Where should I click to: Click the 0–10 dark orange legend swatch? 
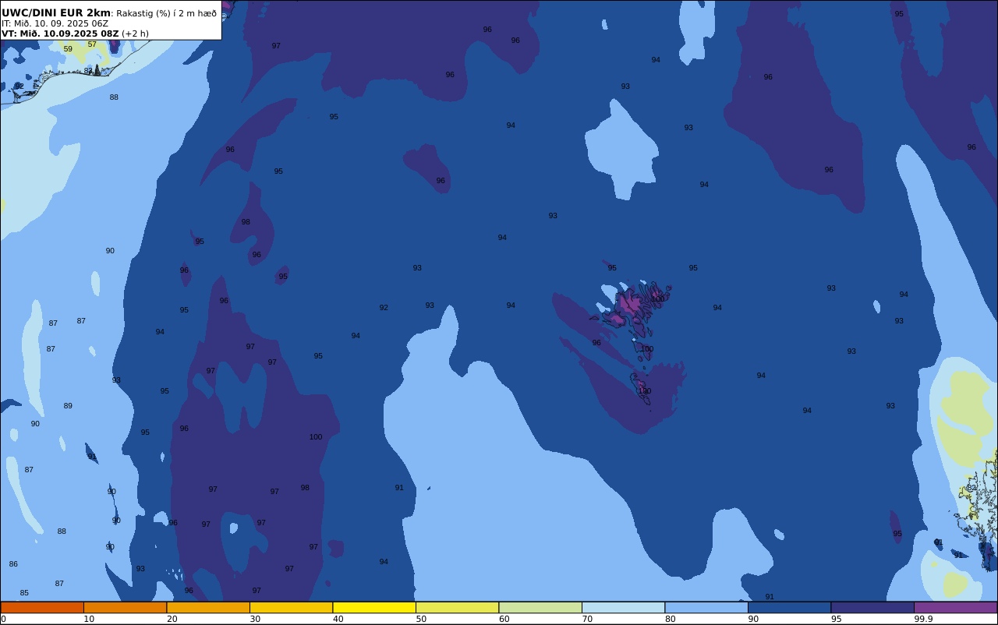pyautogui.click(x=42, y=607)
